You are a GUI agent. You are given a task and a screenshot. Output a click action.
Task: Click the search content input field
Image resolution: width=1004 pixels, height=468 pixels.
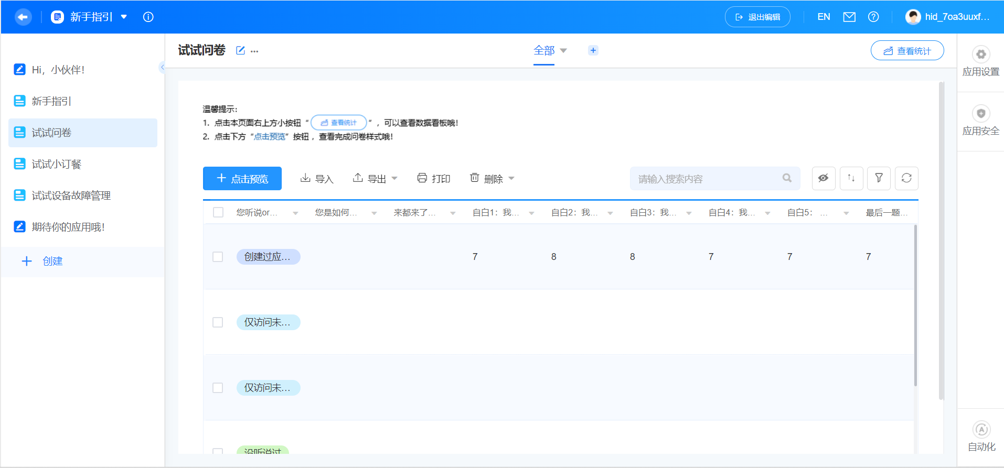click(x=715, y=178)
